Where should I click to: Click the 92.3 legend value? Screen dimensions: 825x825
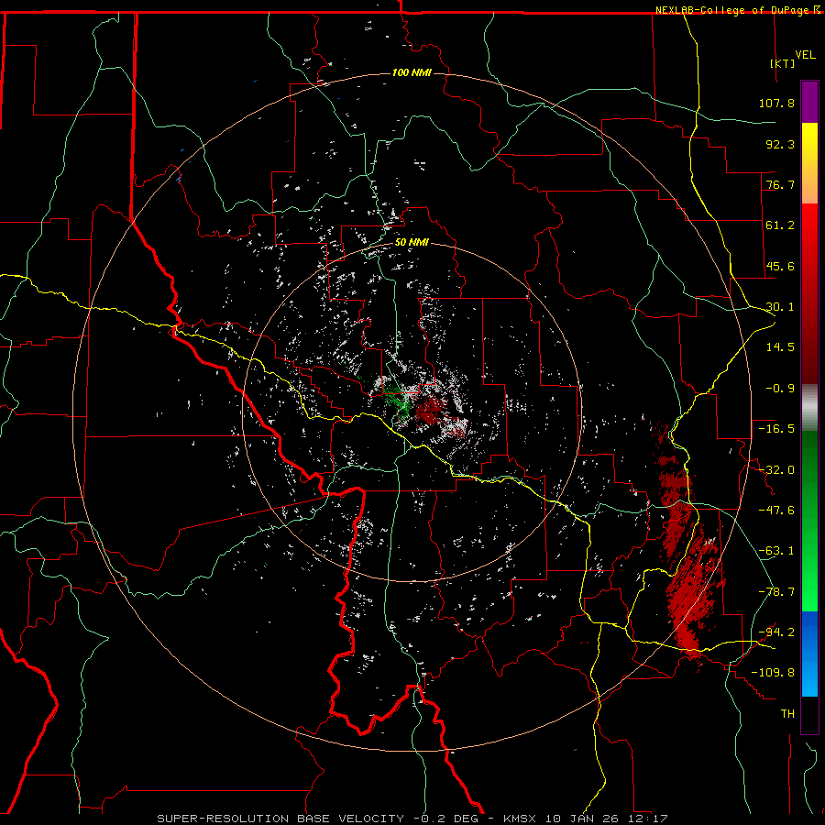[x=780, y=144]
